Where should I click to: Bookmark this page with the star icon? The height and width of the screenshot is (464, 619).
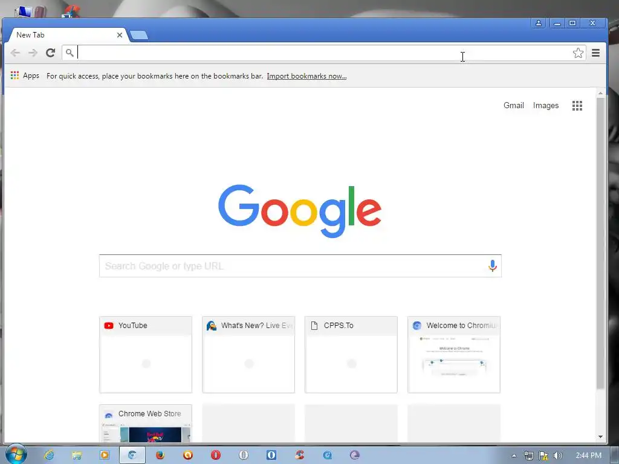click(x=578, y=53)
